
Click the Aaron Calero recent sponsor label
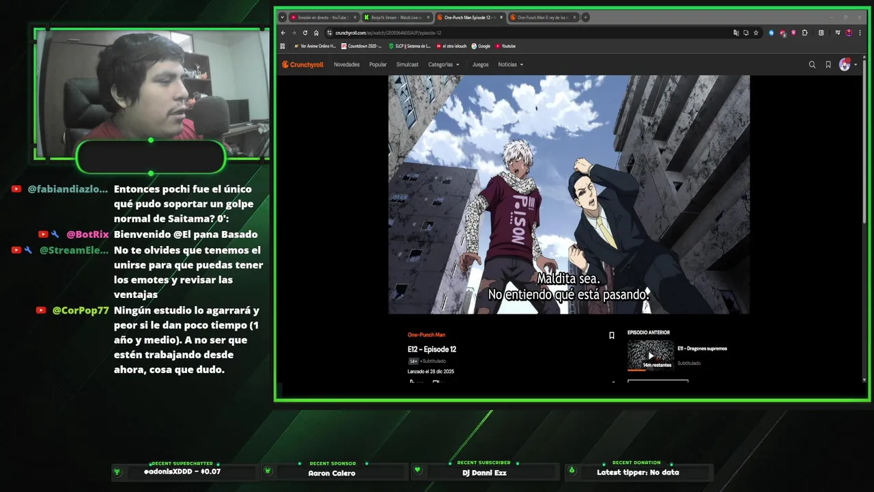332,473
